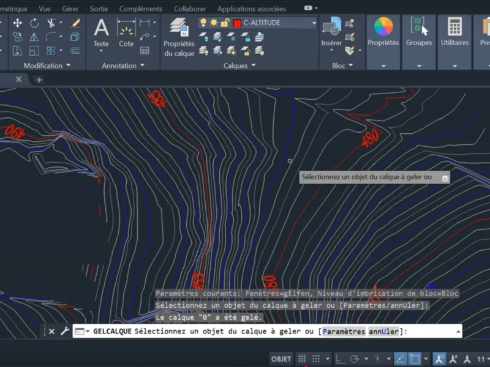
Task: Click the layer unlock tool icon
Action: (246, 50)
